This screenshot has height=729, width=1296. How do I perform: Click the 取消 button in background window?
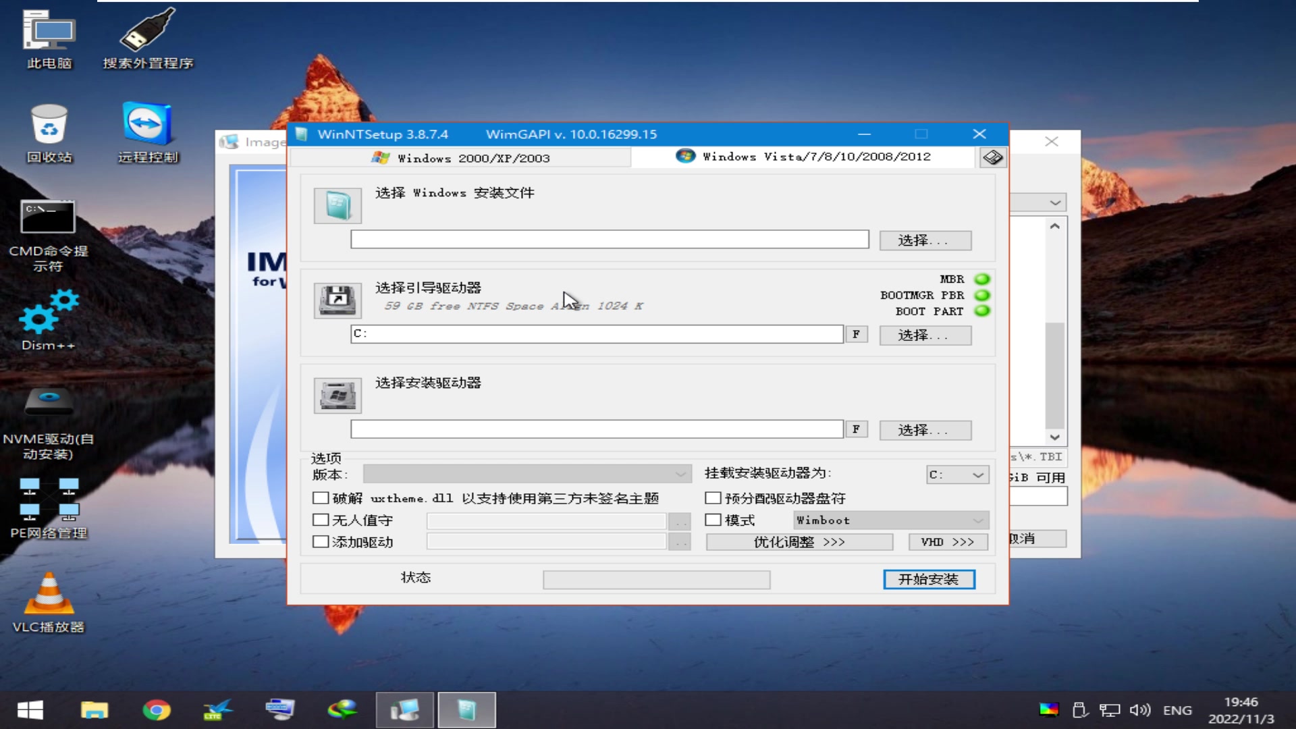coord(1038,539)
